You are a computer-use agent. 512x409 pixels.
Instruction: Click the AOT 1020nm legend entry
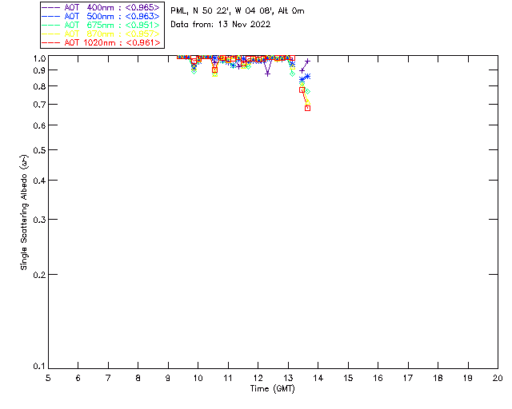coord(101,42)
